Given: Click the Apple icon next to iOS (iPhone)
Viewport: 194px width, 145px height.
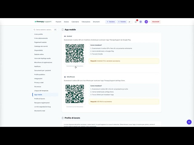Looking at the screenshot, I should [x=65, y=77].
